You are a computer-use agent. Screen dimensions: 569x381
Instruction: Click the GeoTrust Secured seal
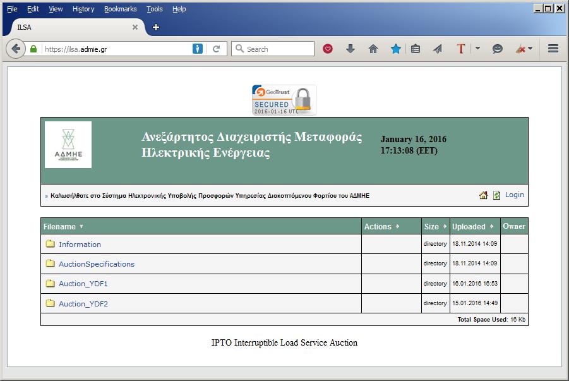(x=284, y=100)
